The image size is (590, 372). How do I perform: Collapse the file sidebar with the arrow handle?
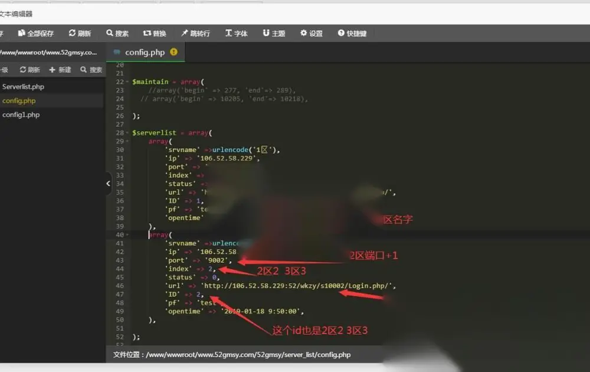tap(109, 184)
